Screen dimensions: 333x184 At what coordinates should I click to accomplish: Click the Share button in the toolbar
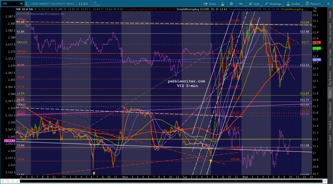210,4
